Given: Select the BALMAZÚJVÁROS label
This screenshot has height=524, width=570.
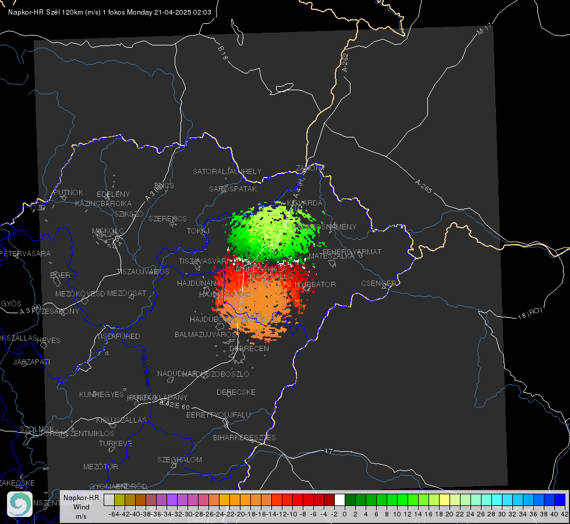Looking at the screenshot, I should point(206,335).
